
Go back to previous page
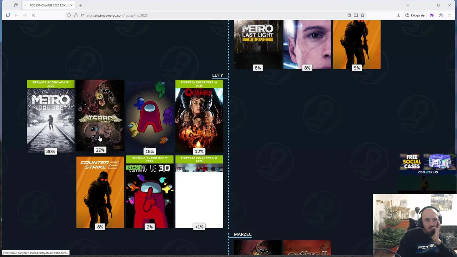(x=16, y=15)
